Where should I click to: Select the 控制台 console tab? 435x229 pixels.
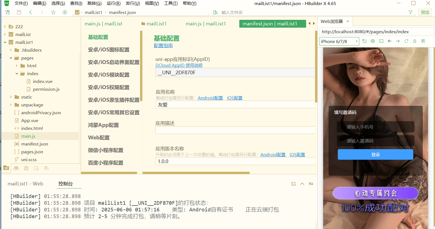coord(65,183)
